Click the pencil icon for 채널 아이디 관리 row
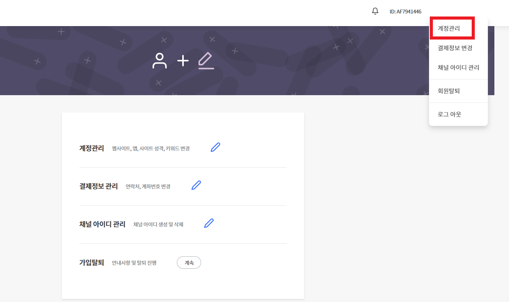Image resolution: width=509 pixels, height=302 pixels. coord(209,223)
